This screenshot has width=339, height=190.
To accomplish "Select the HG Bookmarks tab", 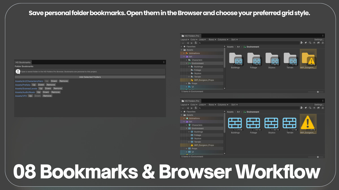I will (23, 62).
